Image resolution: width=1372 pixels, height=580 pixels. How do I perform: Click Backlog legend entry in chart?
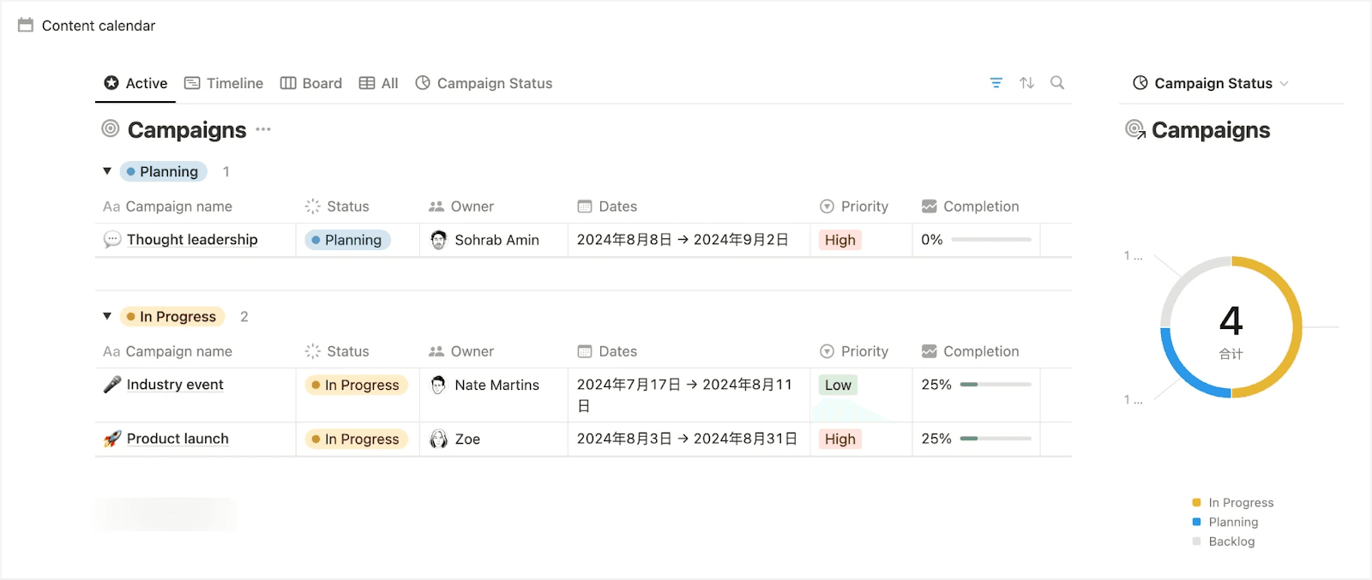click(1224, 541)
